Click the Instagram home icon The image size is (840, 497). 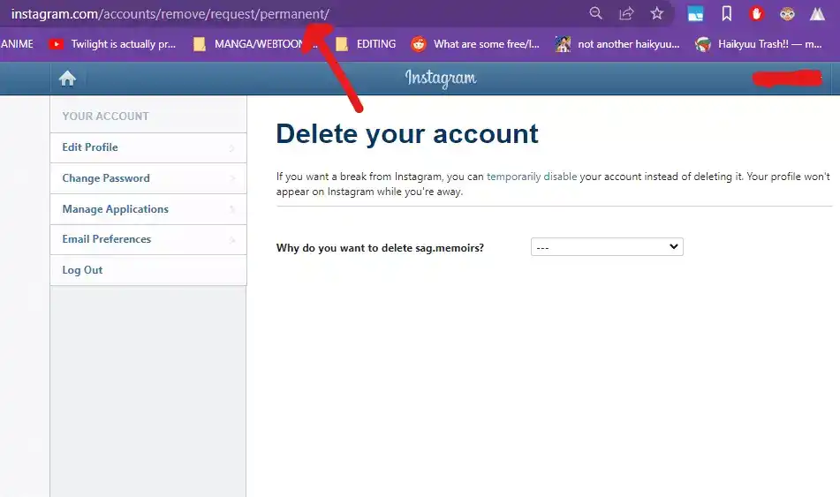67,79
